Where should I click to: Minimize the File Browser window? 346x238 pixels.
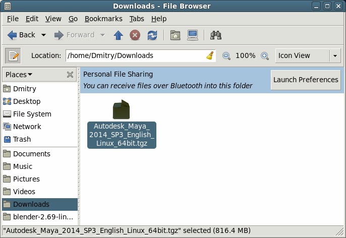pyautogui.click(x=316, y=6)
